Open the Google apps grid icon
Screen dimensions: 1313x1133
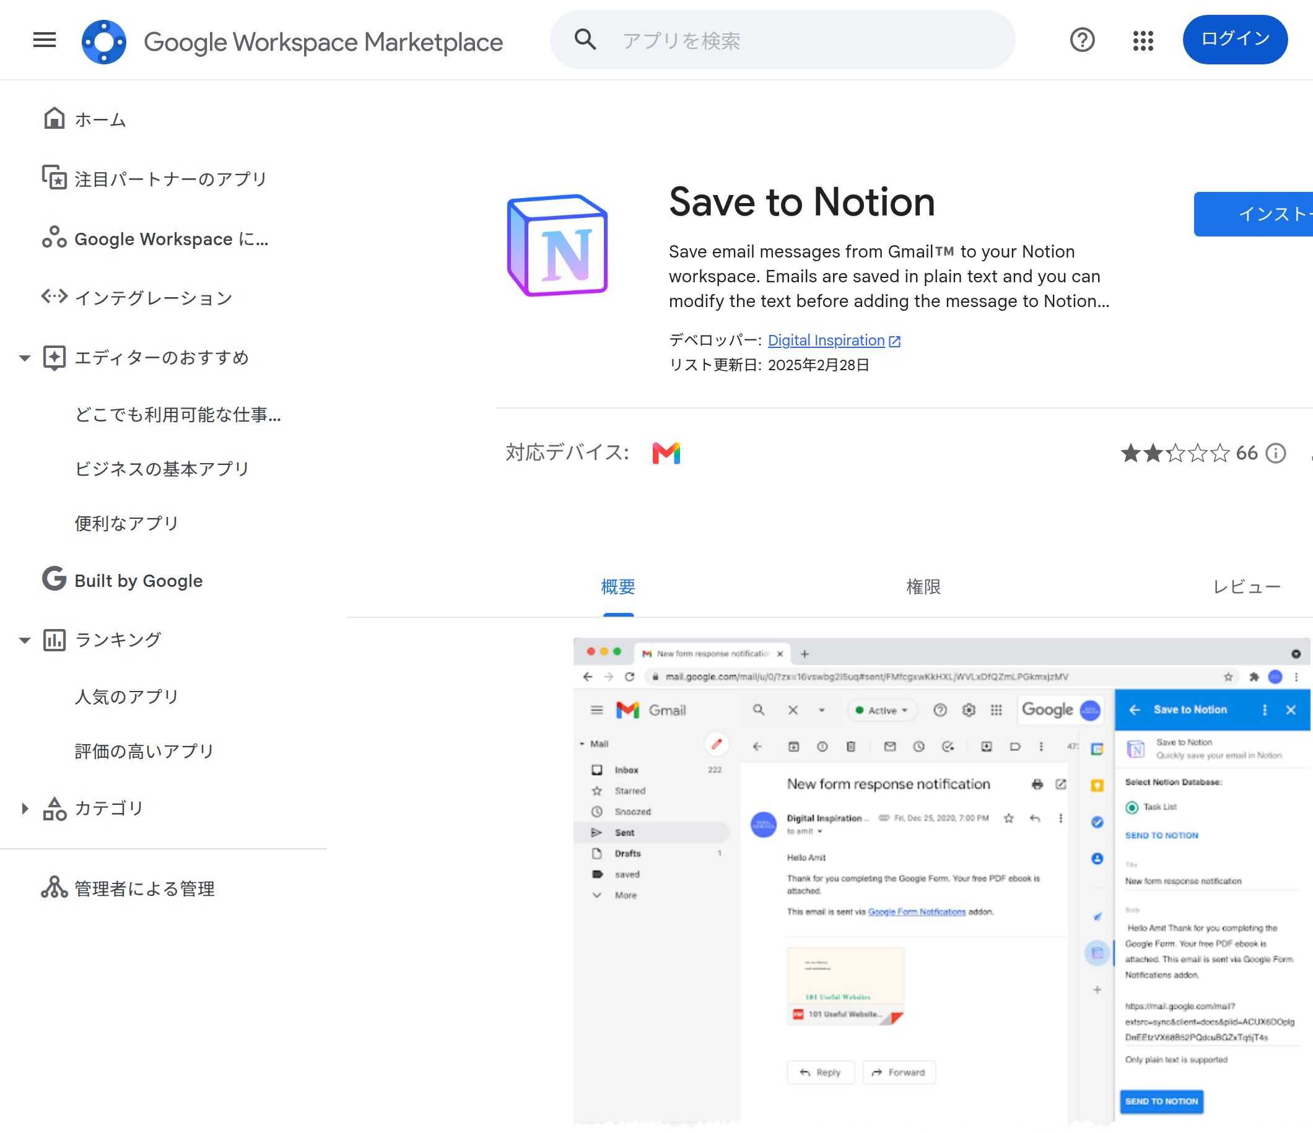coord(1143,40)
